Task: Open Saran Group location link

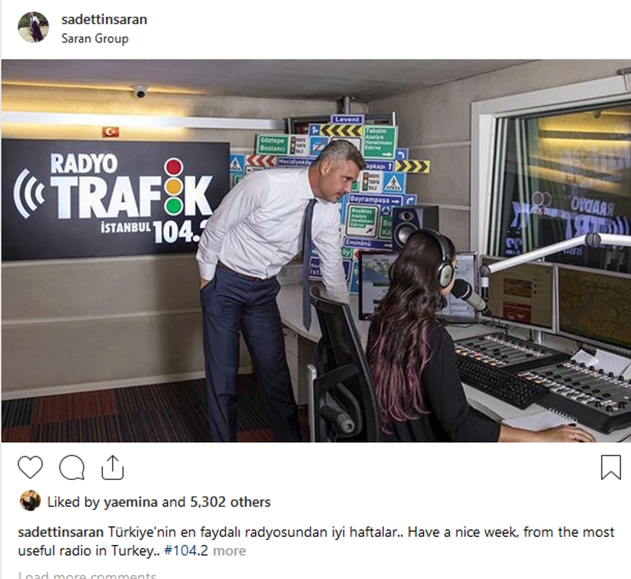Action: [x=95, y=38]
